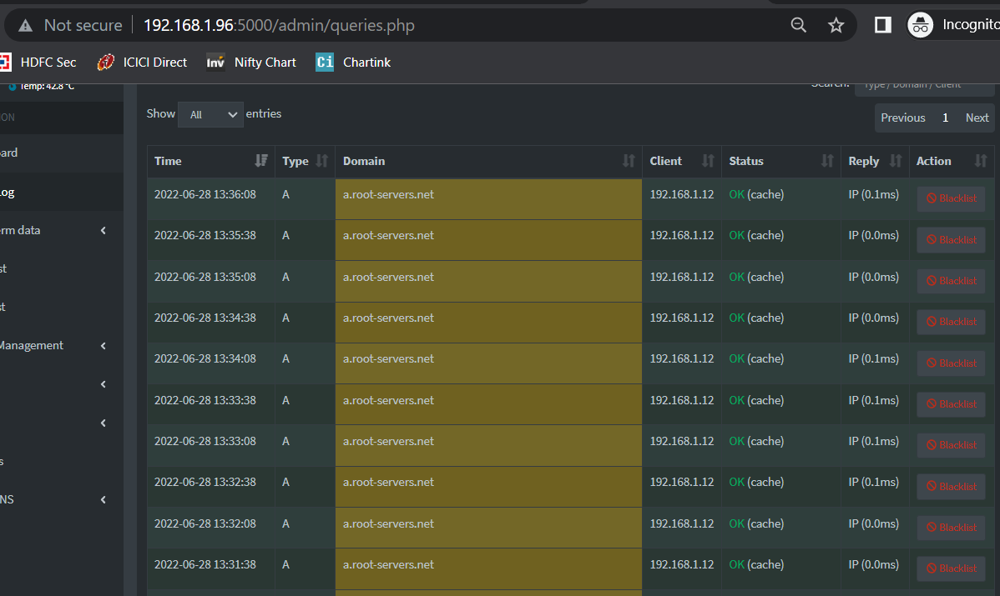Open Chartink bookmark
Screen dimensions: 1000x596
(354, 63)
